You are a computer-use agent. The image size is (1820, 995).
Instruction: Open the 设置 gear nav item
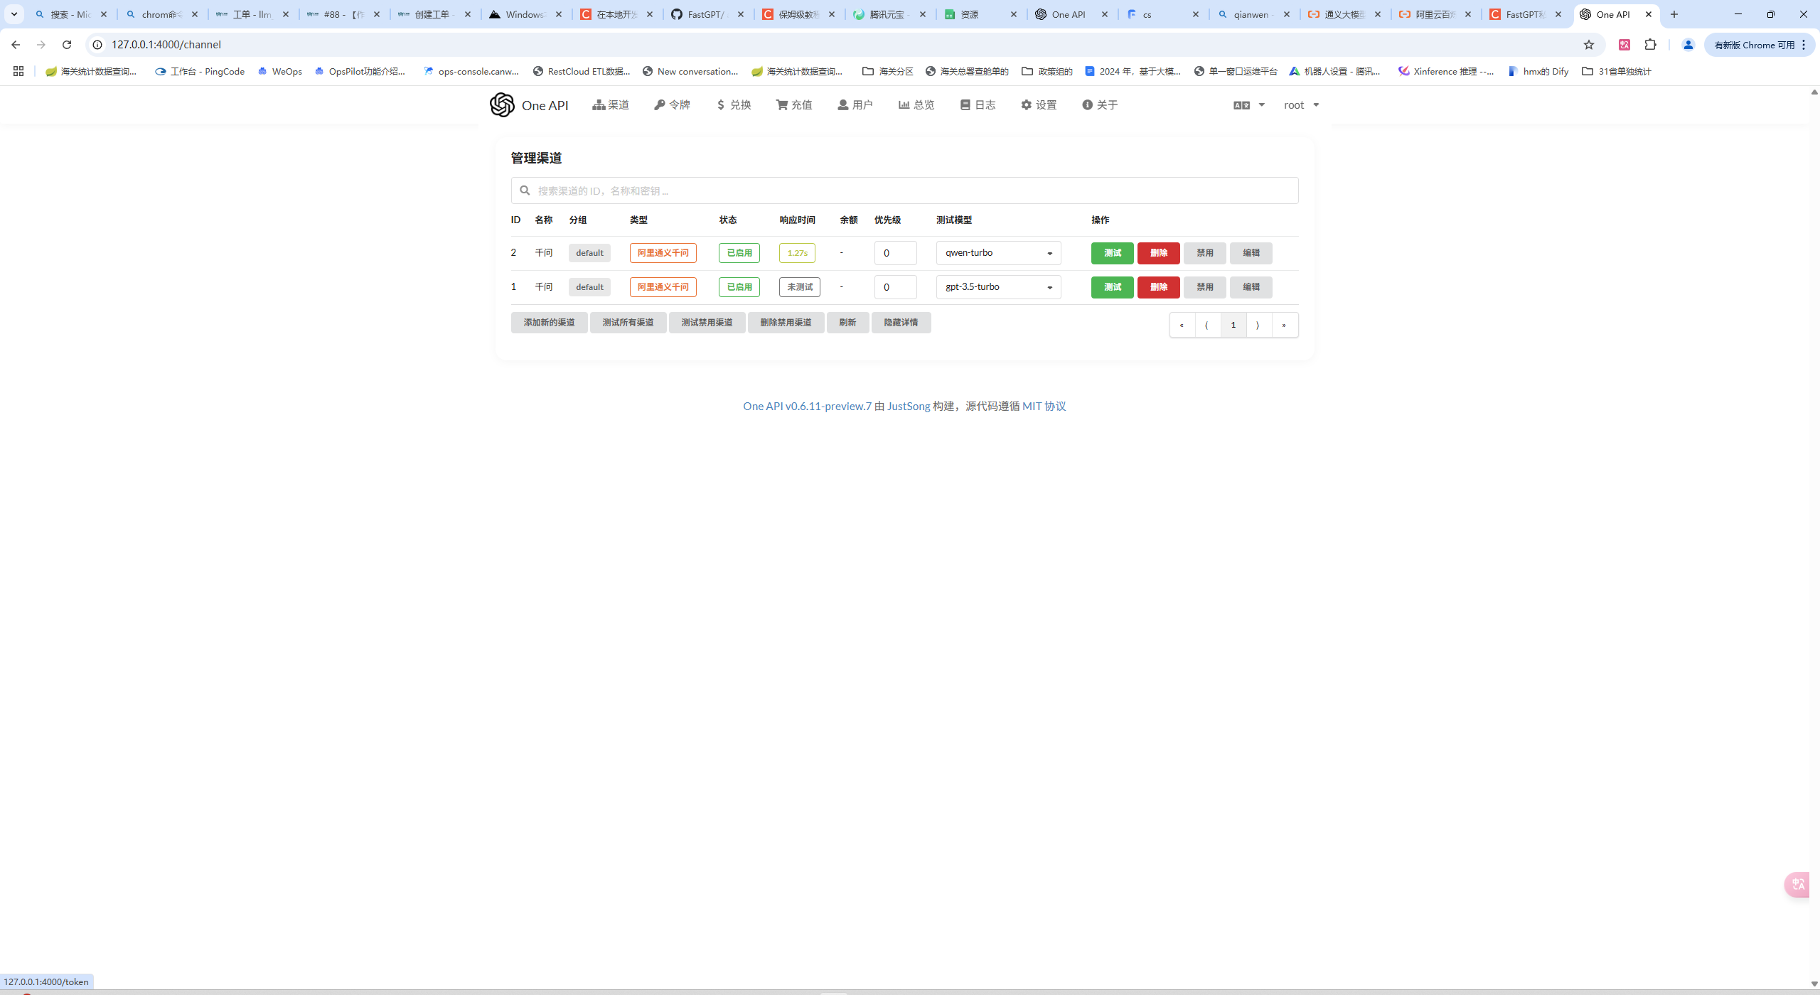(1039, 104)
